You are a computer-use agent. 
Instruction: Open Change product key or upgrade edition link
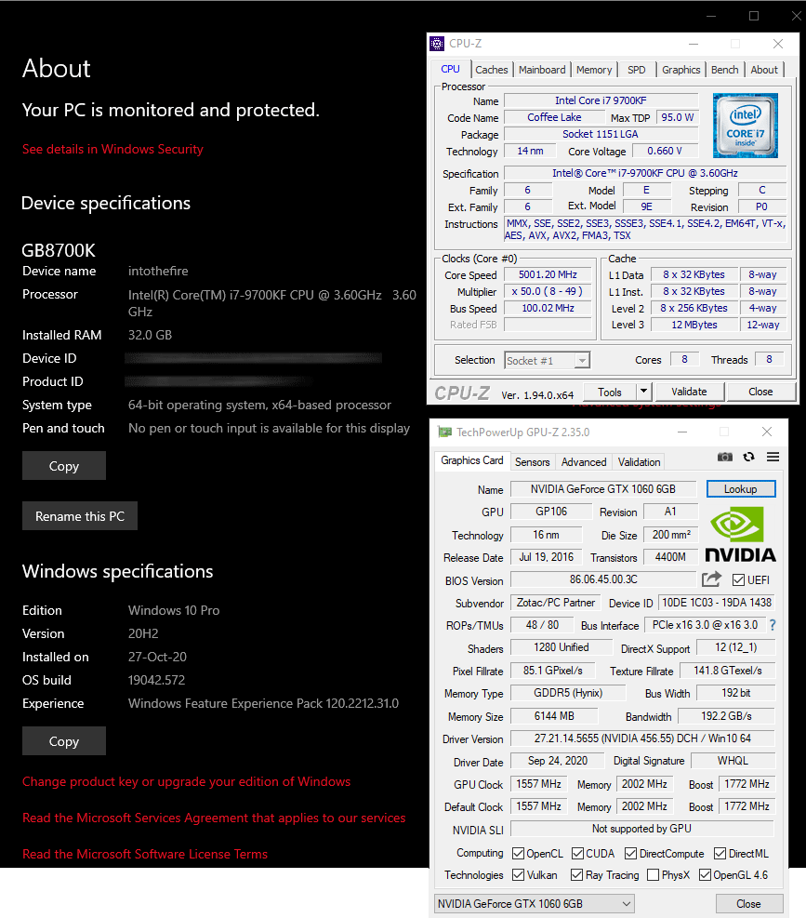186,781
